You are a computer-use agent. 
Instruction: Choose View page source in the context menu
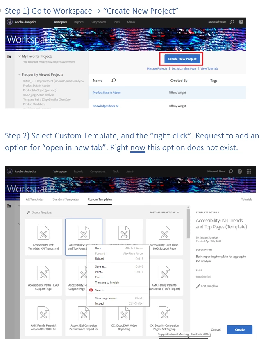point(118,298)
